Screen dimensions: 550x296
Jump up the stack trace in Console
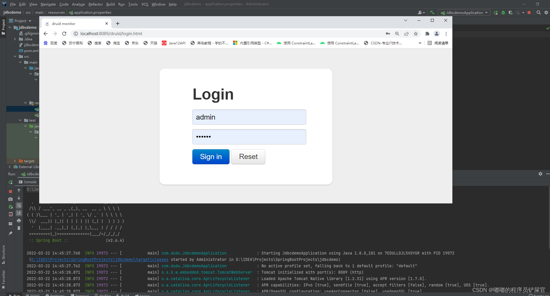coord(19,190)
